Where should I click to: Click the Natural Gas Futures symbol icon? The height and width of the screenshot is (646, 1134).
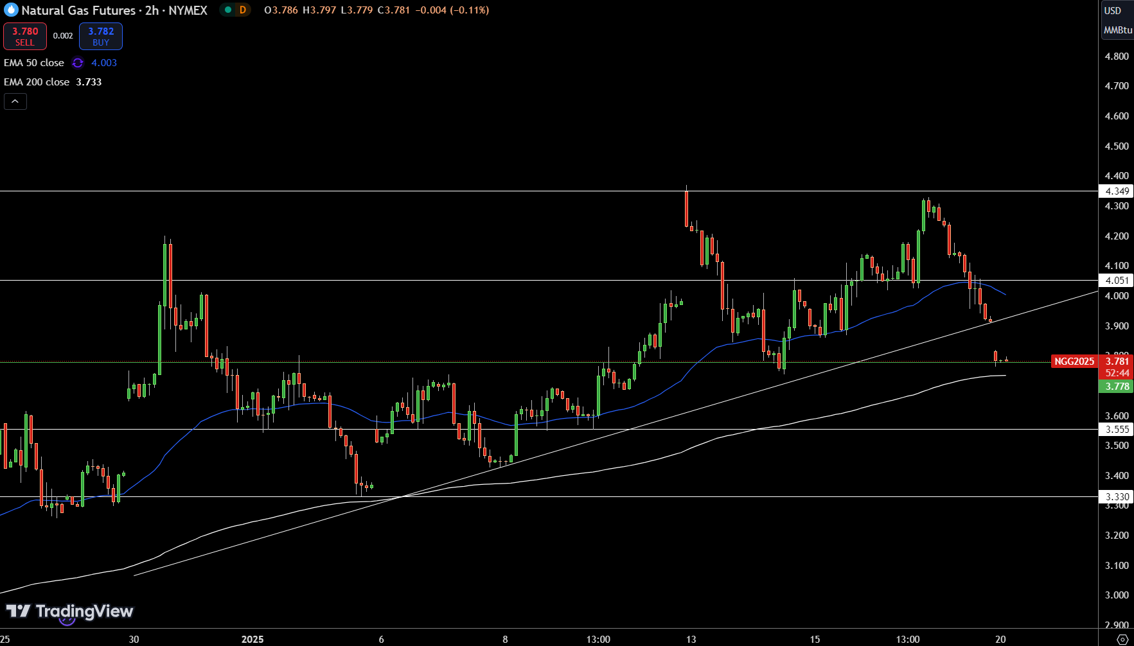(11, 10)
